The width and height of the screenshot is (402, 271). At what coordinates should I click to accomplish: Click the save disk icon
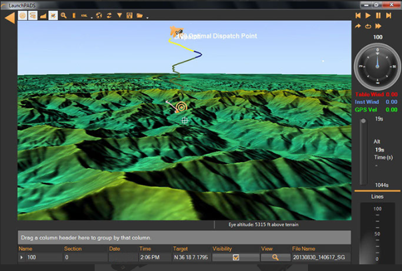click(x=129, y=15)
